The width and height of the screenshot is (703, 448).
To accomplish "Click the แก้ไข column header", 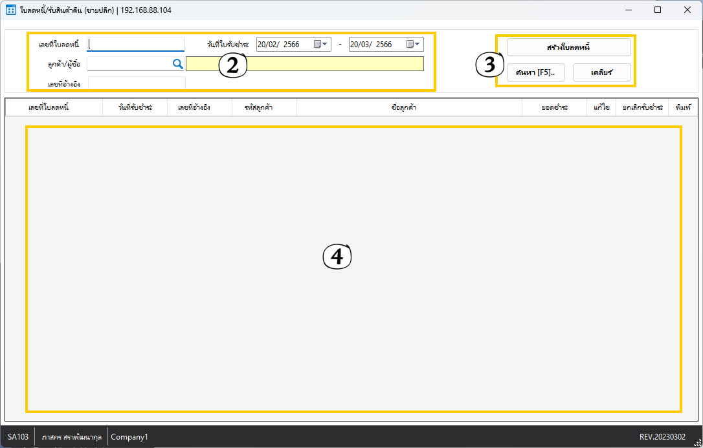I will tap(601, 107).
